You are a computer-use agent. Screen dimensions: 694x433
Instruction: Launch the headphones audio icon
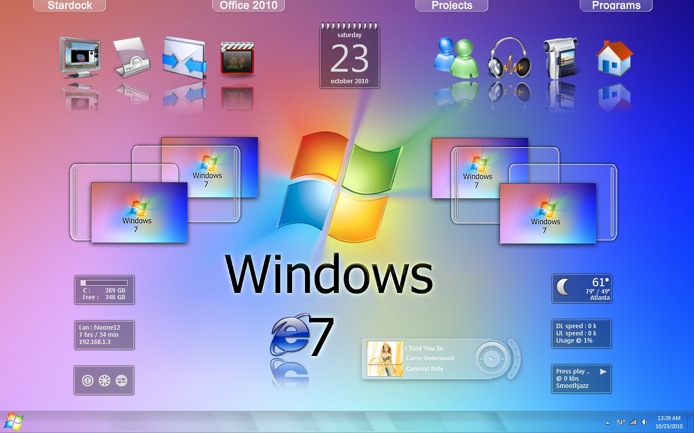(x=509, y=58)
